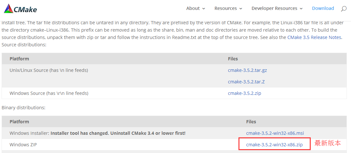Viewport: 351px width, 153px height.
Task: Download cmake-3.5.2.tar.Z source archive
Action: 246,82
